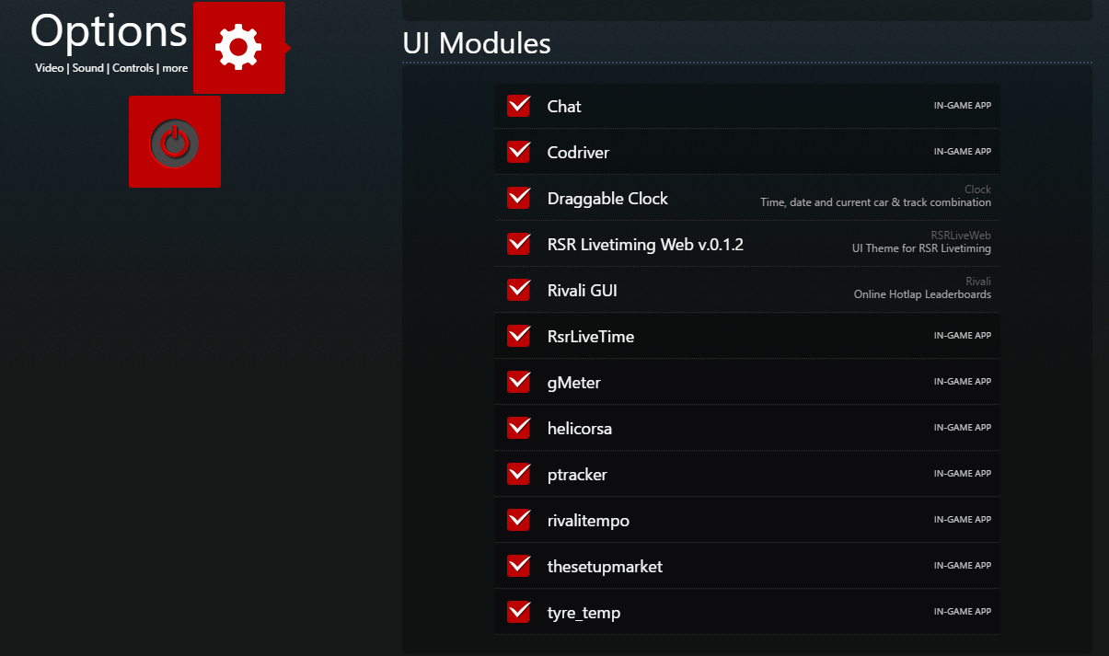1109x656 pixels.
Task: Toggle the Chat module checkbox
Action: 519,107
